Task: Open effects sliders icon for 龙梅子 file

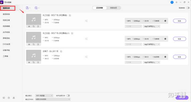Action: click(x=38, y=62)
